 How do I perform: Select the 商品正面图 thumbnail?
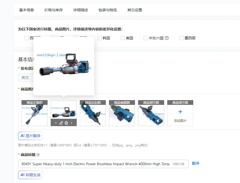[35, 113]
